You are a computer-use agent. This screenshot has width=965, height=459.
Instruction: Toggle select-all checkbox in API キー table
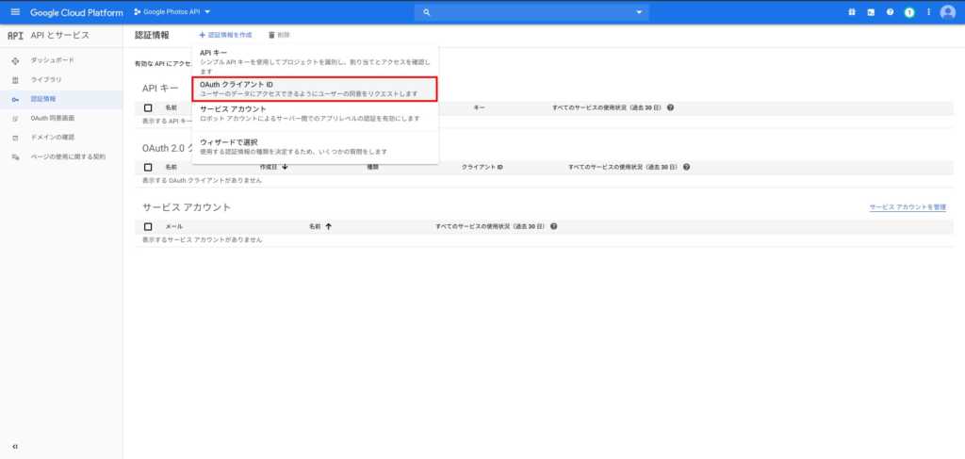point(148,108)
